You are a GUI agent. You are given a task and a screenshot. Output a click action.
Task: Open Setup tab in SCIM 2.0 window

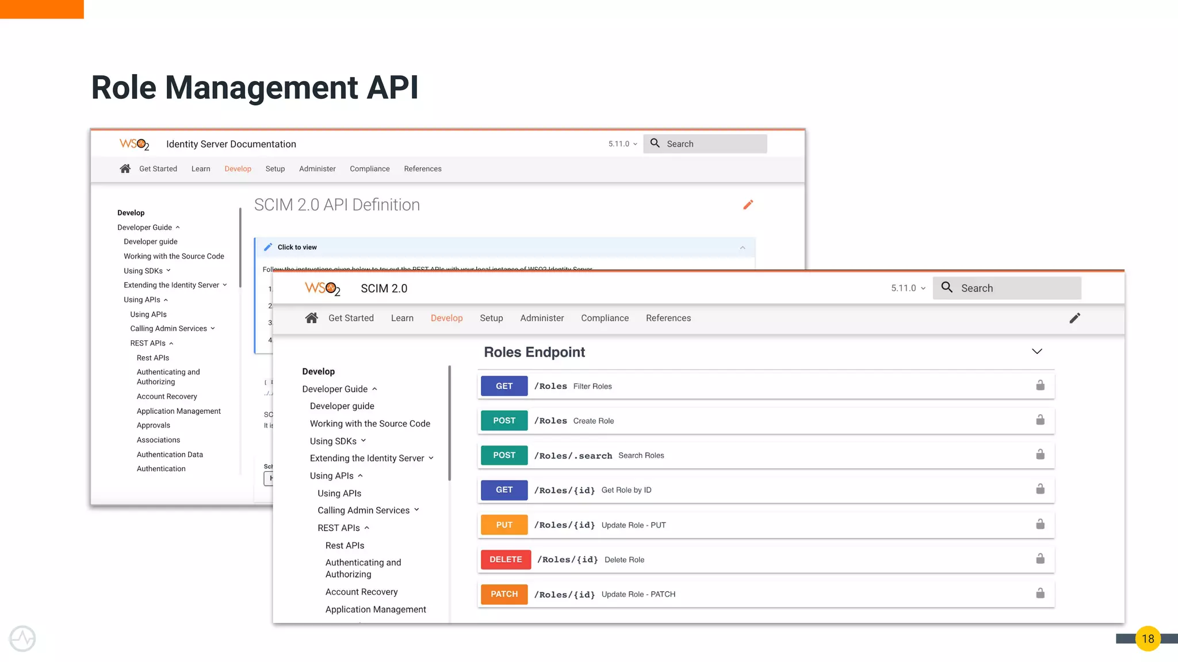(x=491, y=318)
